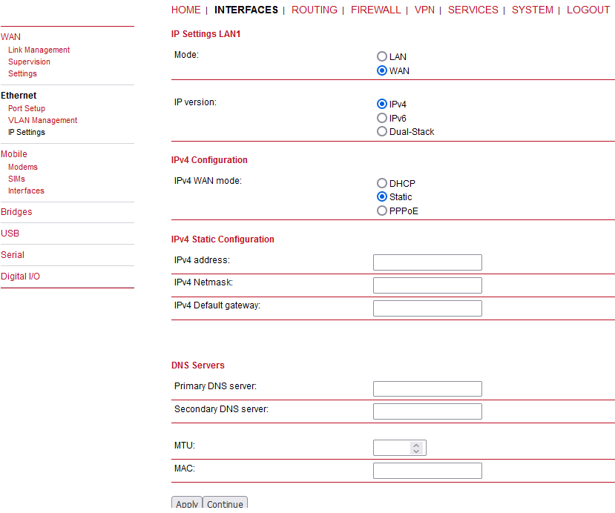The width and height of the screenshot is (615, 513).
Task: Open the Digital I/O section
Action: [x=20, y=277]
